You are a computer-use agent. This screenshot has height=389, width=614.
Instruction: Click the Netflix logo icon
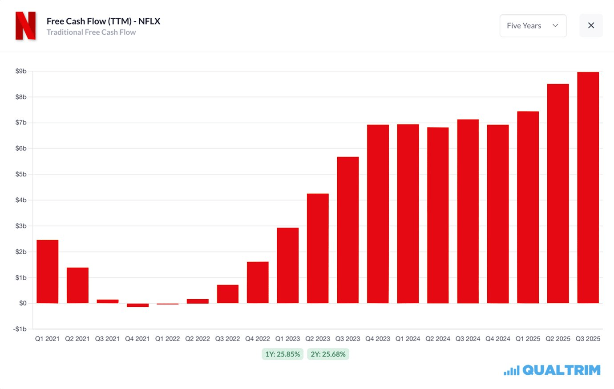(x=26, y=26)
